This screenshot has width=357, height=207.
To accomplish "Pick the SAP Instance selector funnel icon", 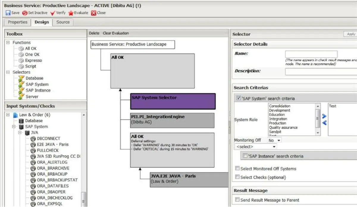I will coord(21,90).
